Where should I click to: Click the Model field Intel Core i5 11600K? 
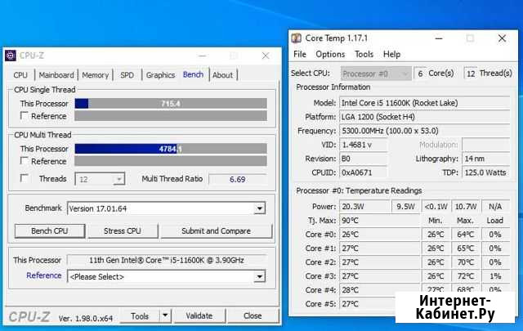pos(425,103)
